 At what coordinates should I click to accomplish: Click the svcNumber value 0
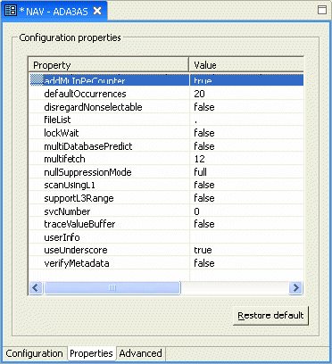click(196, 211)
